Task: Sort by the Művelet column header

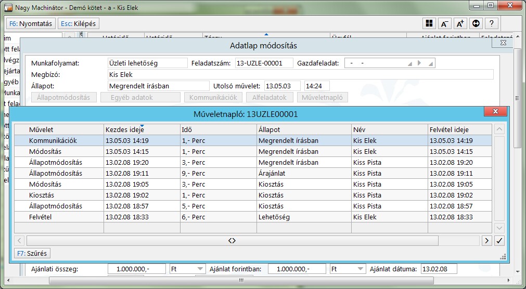Action: 59,129
